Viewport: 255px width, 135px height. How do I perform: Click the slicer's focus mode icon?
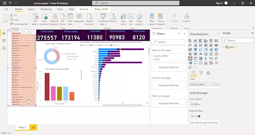28,32
